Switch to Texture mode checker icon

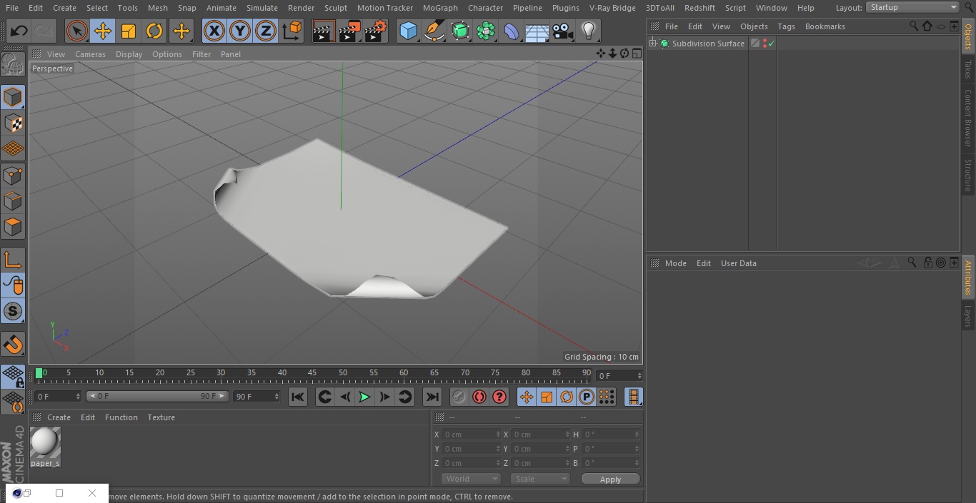(x=13, y=123)
